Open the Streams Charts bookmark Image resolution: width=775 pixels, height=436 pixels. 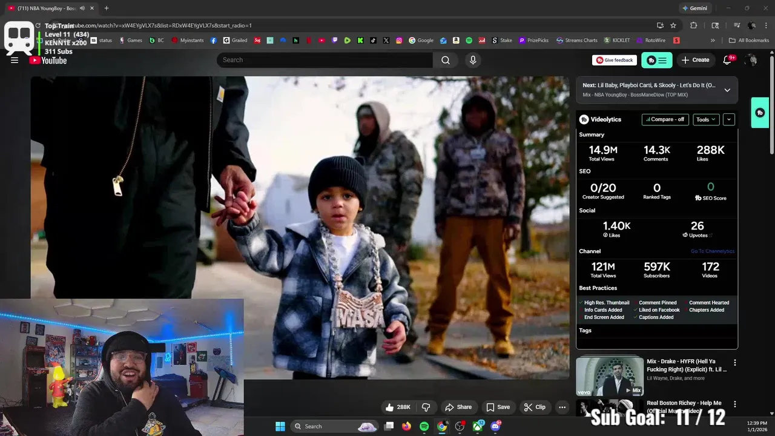click(x=576, y=41)
